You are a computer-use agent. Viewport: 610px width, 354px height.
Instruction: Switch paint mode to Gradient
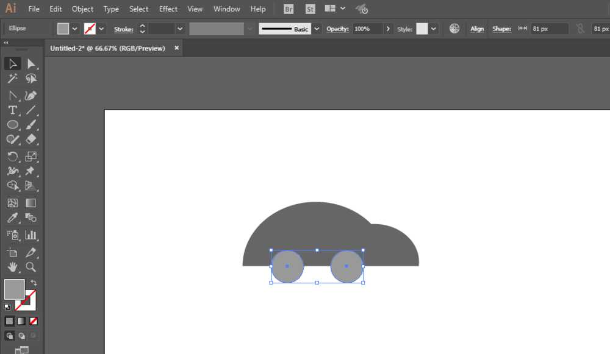click(x=21, y=320)
